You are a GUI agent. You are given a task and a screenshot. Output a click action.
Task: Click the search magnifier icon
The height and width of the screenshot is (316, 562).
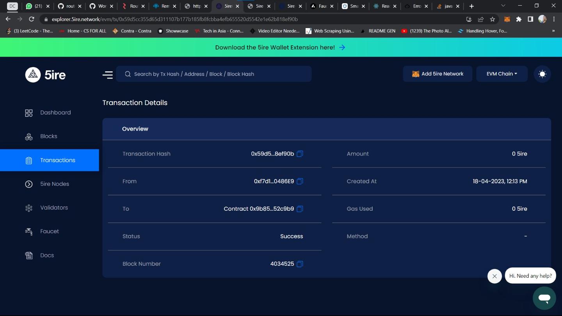pos(128,74)
